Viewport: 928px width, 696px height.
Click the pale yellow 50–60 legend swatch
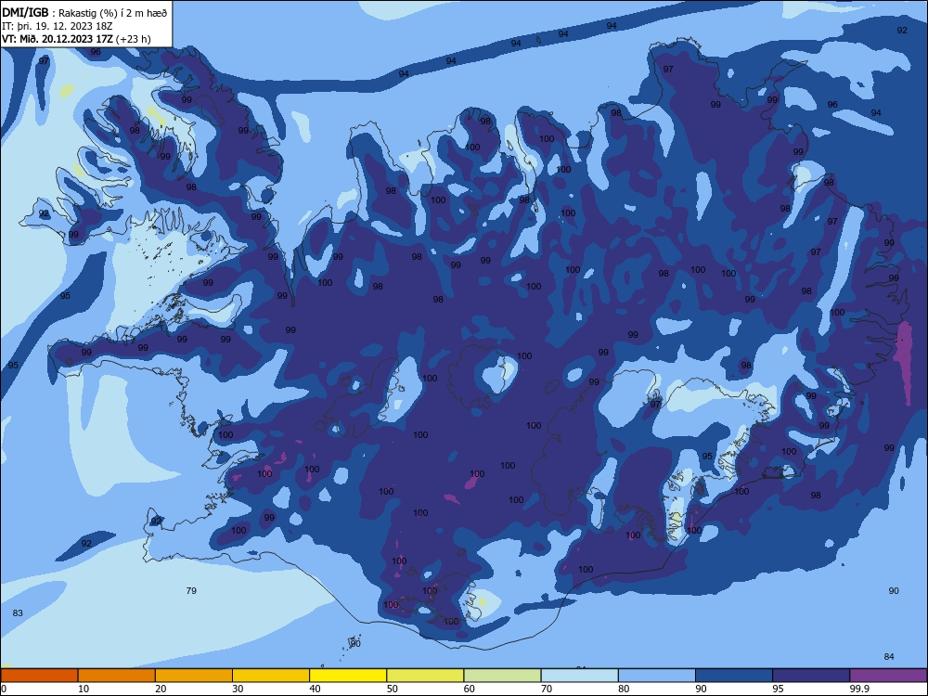(425, 676)
